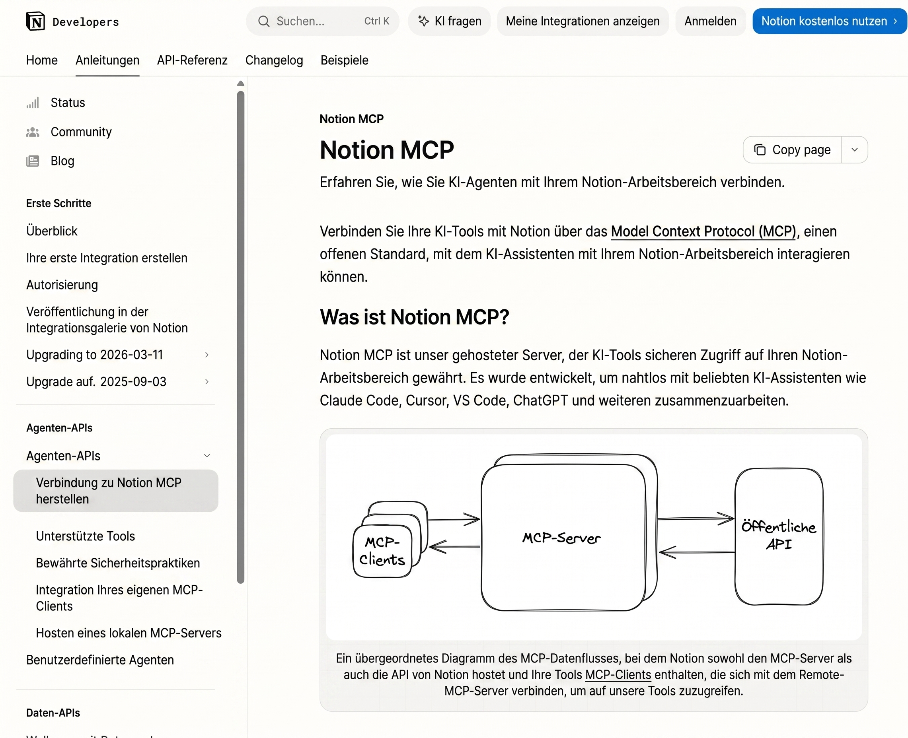Open the Changelog tab
Screen dimensions: 908x738
(x=274, y=60)
